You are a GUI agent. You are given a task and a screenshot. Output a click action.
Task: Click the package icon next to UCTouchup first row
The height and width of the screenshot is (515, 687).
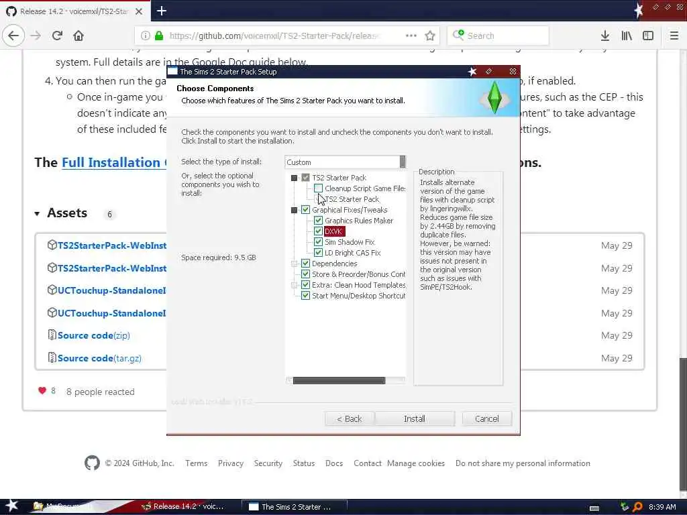coord(52,290)
